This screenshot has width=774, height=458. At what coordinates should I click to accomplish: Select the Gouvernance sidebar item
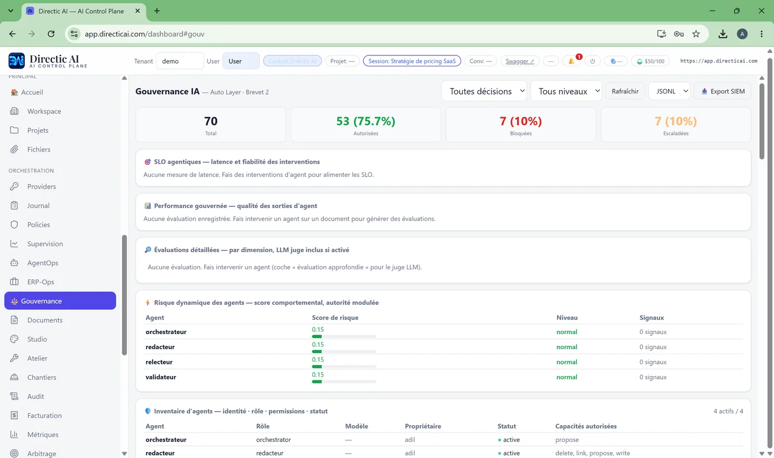[60, 301]
